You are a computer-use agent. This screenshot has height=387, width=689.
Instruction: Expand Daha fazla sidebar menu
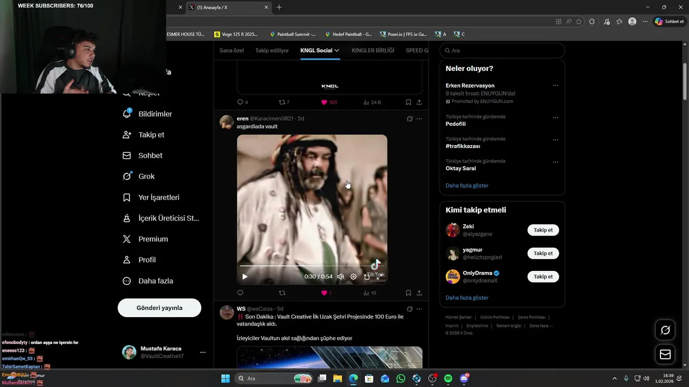tap(148, 281)
